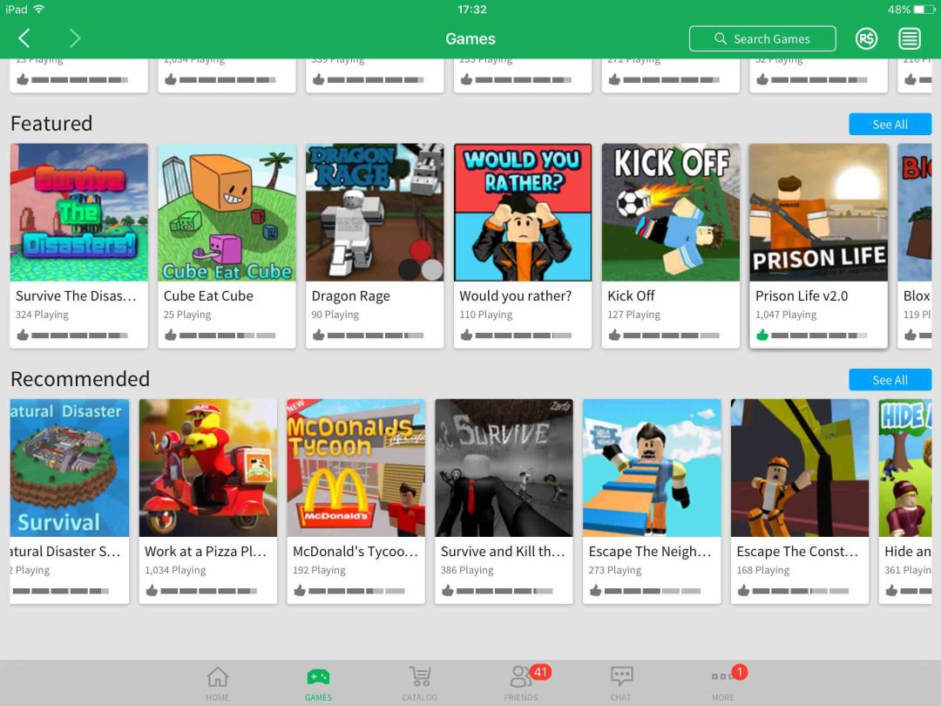Open the Robux icon in the header
The image size is (941, 706).
tap(866, 39)
